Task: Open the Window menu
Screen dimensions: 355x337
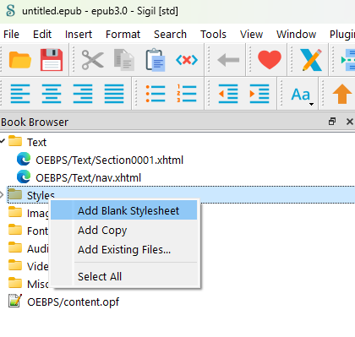Action: [296, 34]
